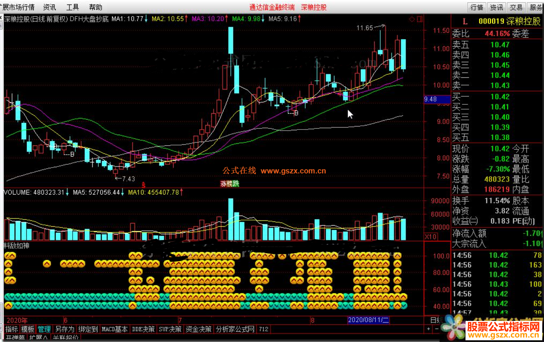Click the plus zoom-in button
This screenshot has height=342, width=544.
tap(428, 329)
